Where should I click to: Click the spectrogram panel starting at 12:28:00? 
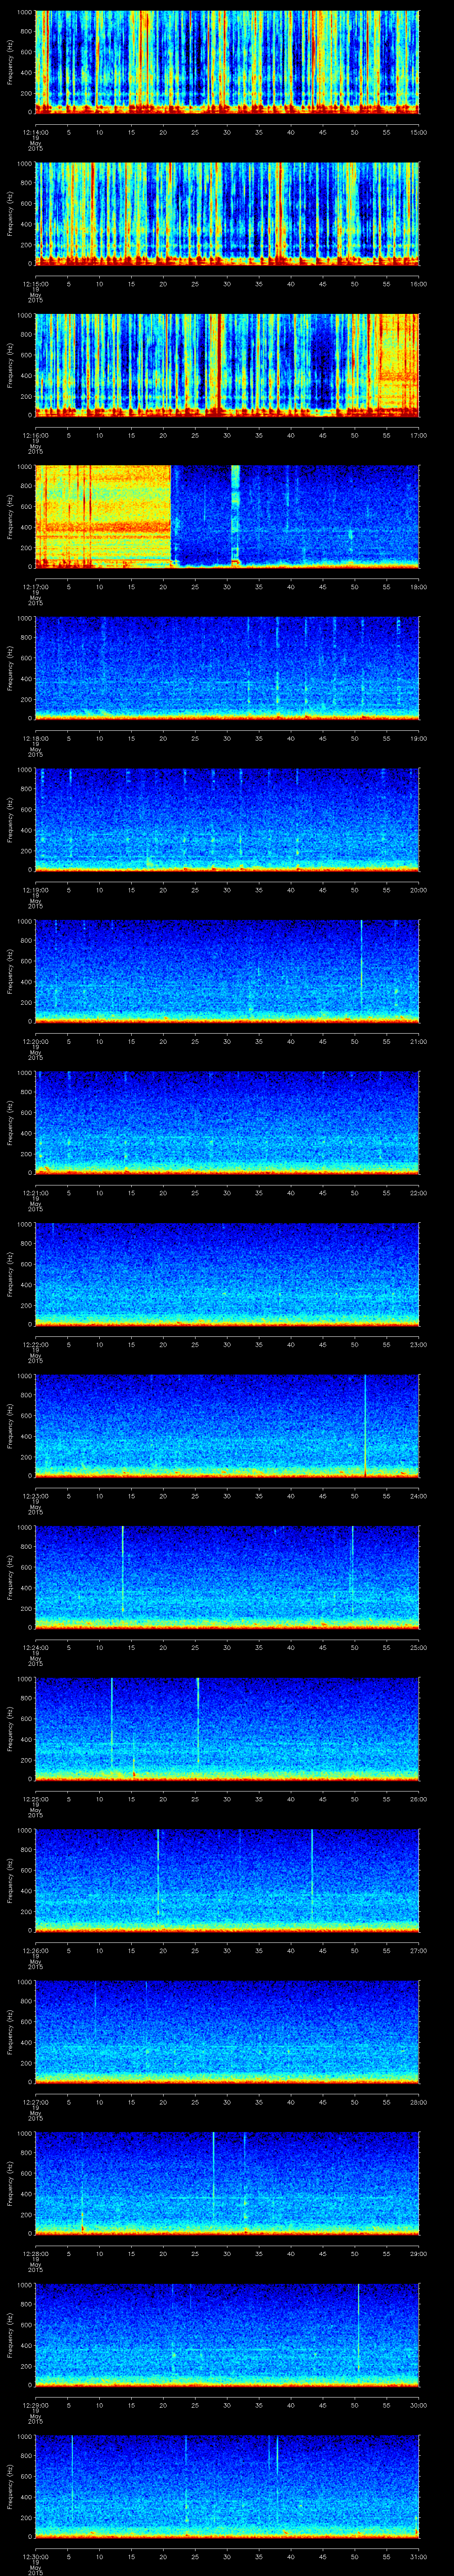coord(227,2184)
